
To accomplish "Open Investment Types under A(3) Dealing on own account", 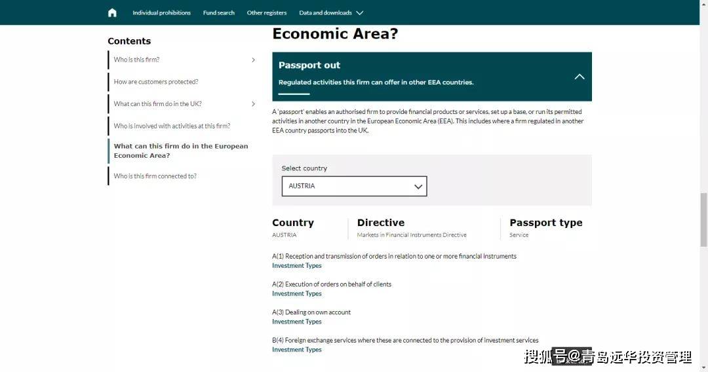I will click(297, 322).
